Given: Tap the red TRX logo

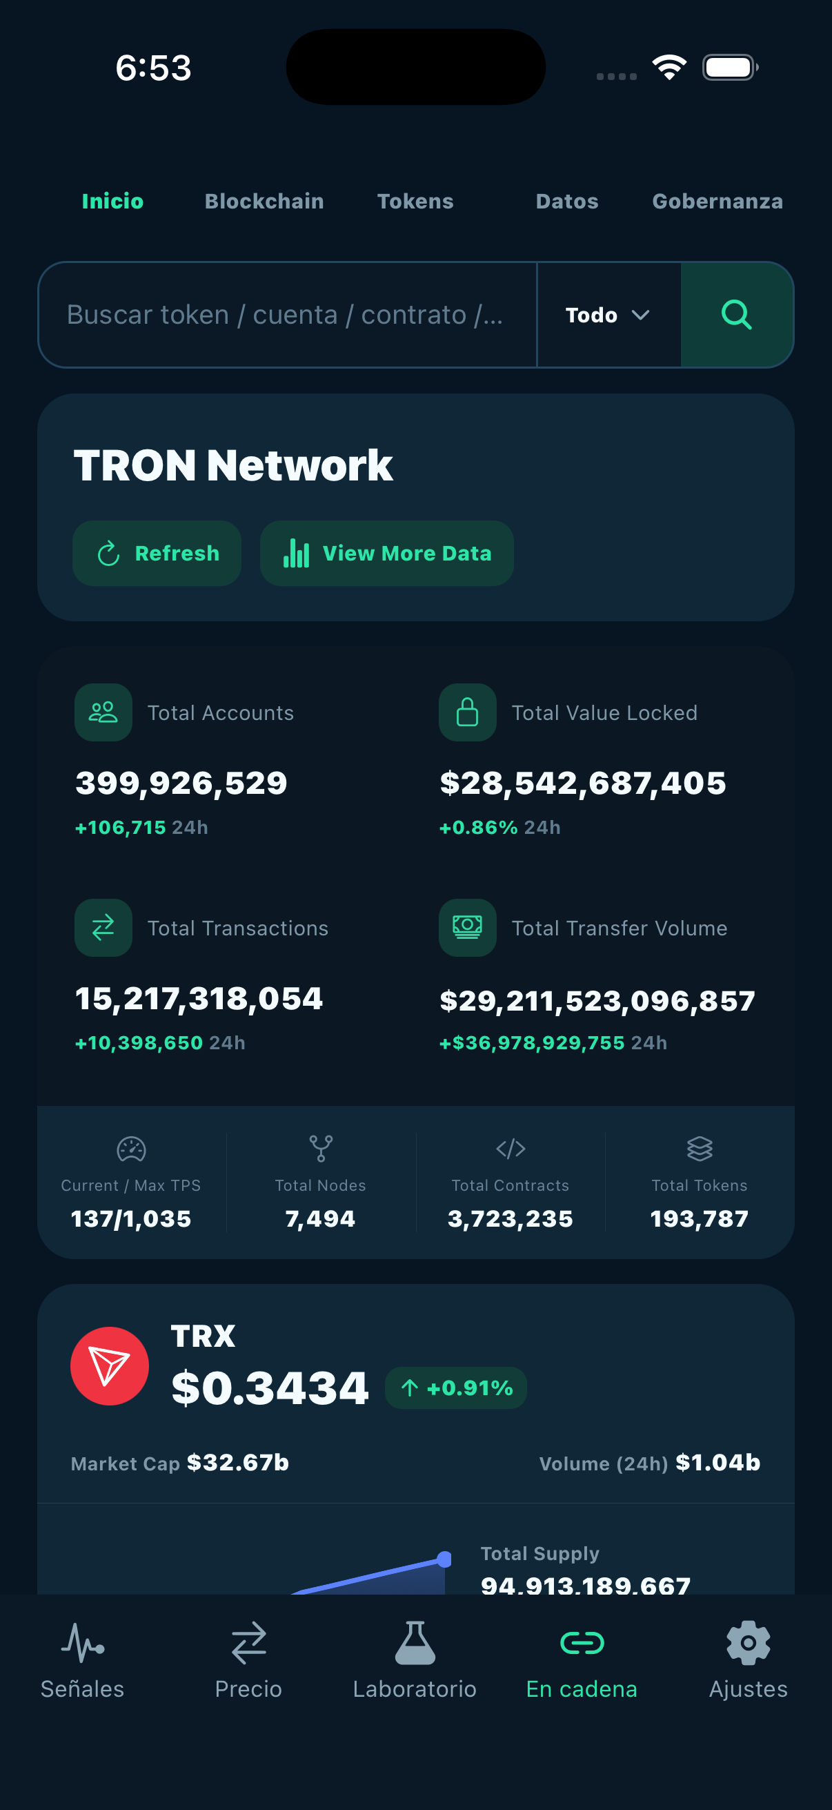Looking at the screenshot, I should (110, 1366).
